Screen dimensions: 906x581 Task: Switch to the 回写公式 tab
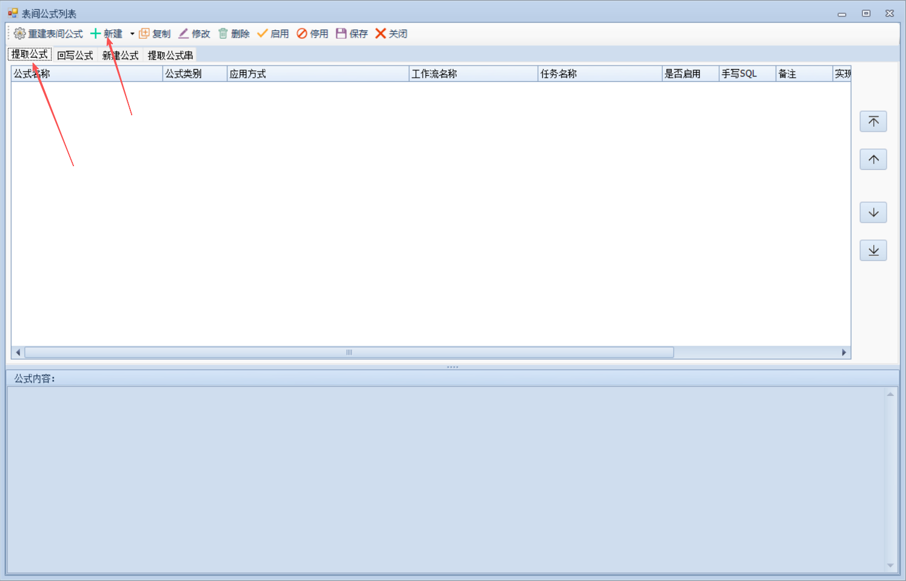pyautogui.click(x=75, y=55)
